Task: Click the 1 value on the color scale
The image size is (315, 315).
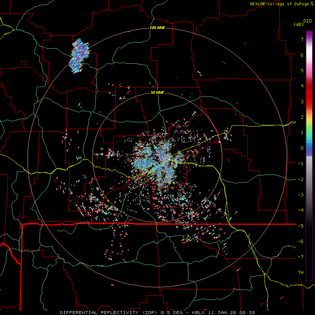Action: [x=302, y=133]
